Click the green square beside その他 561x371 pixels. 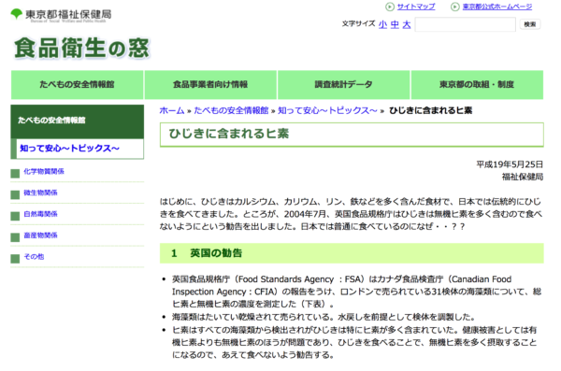pos(15,259)
